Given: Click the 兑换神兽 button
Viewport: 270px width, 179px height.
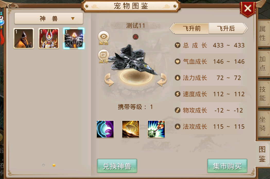Looking at the screenshot, I should (x=117, y=166).
